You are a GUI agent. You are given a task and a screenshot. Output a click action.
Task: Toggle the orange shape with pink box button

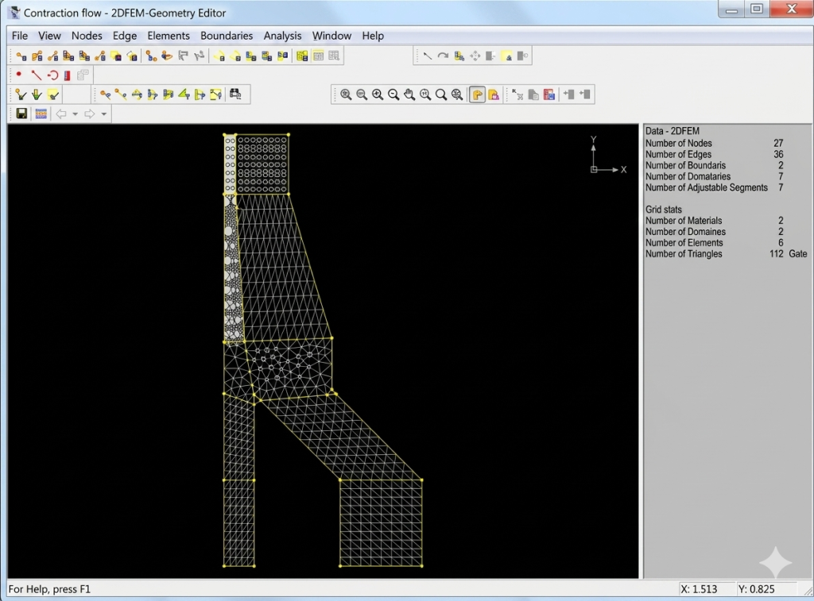tap(493, 94)
